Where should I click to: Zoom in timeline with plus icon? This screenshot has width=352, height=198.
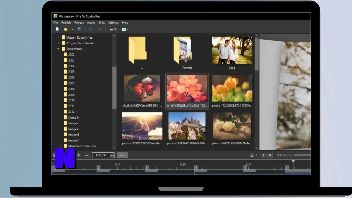click(x=79, y=155)
